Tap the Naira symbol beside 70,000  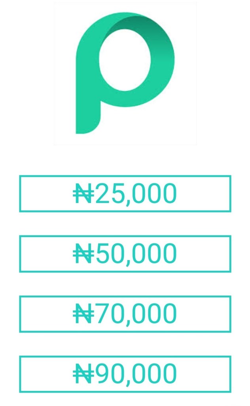point(83,314)
